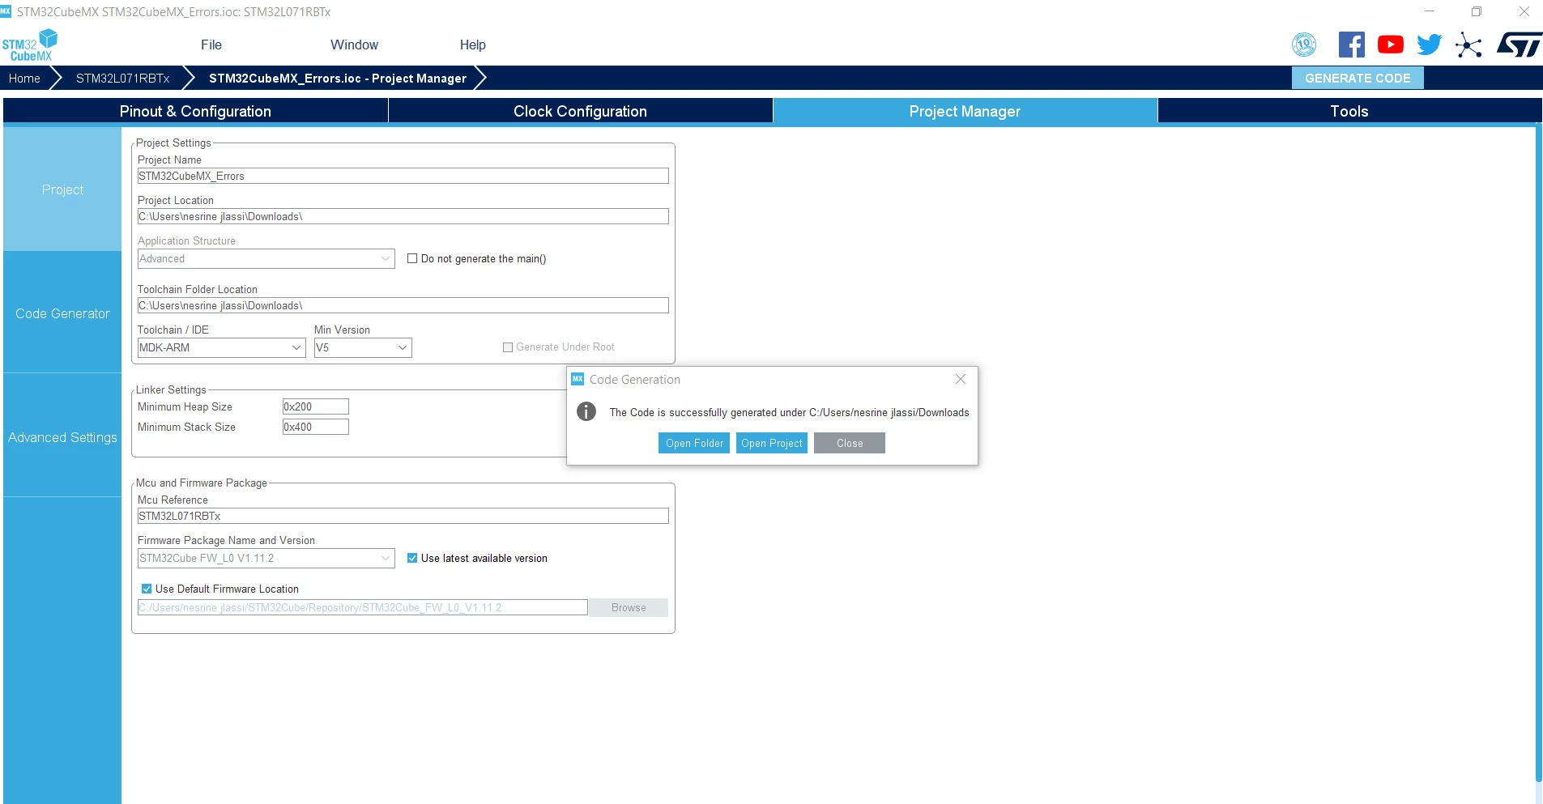1543x804 pixels.
Task: Click the Minimum Stack Size field
Action: (316, 427)
